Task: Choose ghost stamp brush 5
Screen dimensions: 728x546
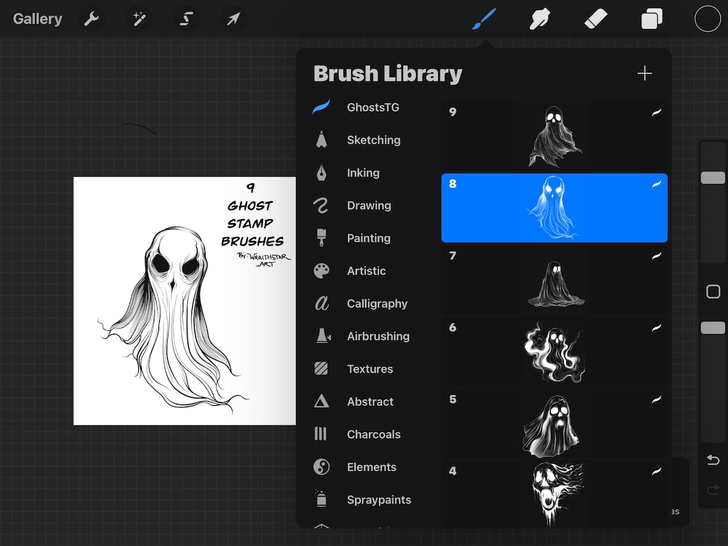Action: (554, 424)
